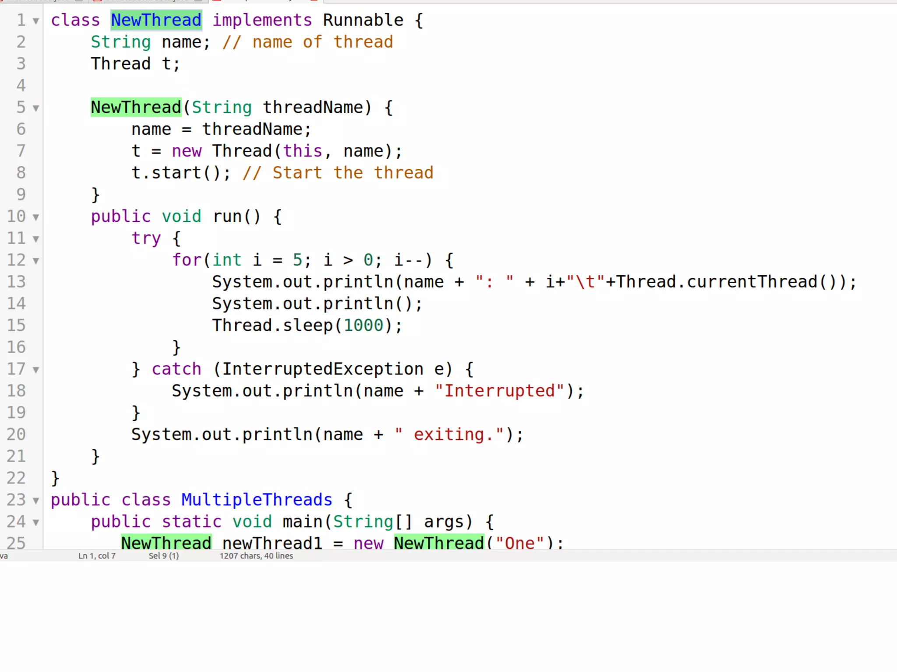The width and height of the screenshot is (897, 672).
Task: Click the highlighted NewThread constructor name on line 5
Action: tap(136, 107)
